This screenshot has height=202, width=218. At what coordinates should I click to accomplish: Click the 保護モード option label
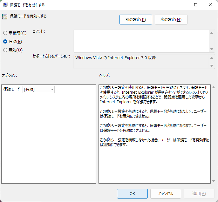12,89
